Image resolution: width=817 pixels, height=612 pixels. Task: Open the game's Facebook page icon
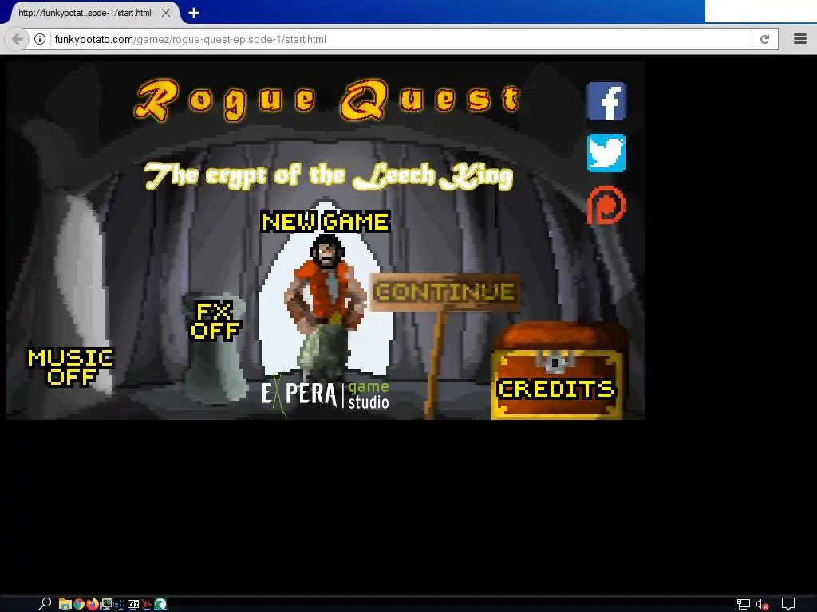coord(606,101)
